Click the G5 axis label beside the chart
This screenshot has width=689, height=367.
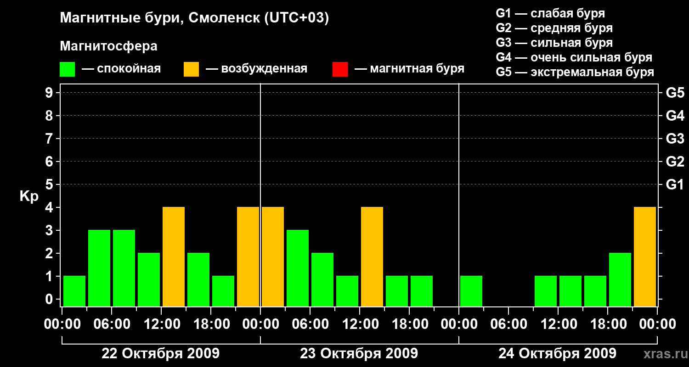click(675, 93)
